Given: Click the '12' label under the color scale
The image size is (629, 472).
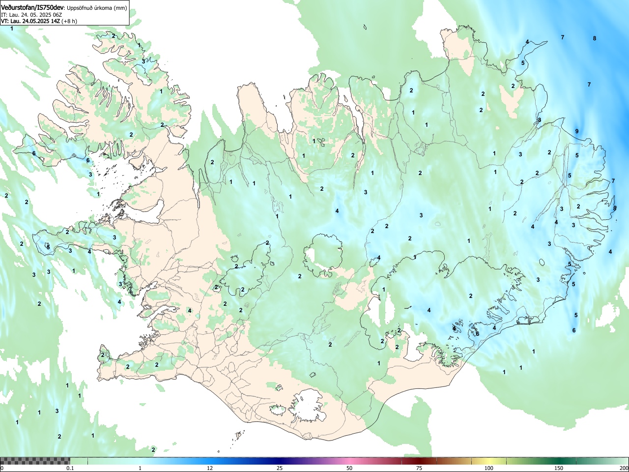Looking at the screenshot, I should pyautogui.click(x=210, y=468).
